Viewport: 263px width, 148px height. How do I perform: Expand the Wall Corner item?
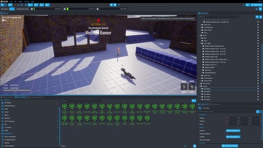(x=201, y=70)
